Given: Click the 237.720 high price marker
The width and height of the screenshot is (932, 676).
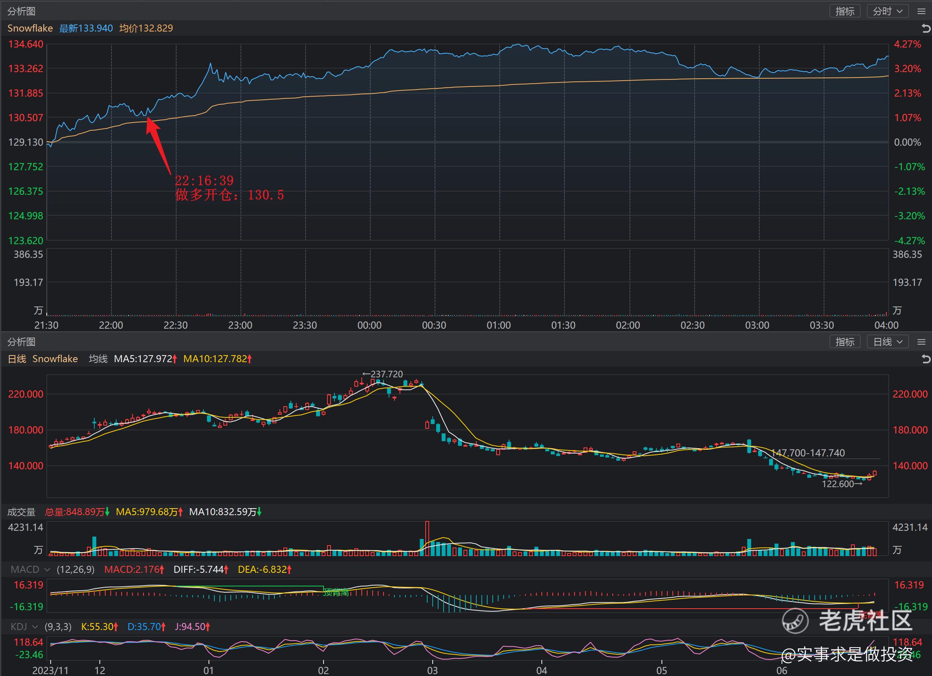Looking at the screenshot, I should coord(382,374).
